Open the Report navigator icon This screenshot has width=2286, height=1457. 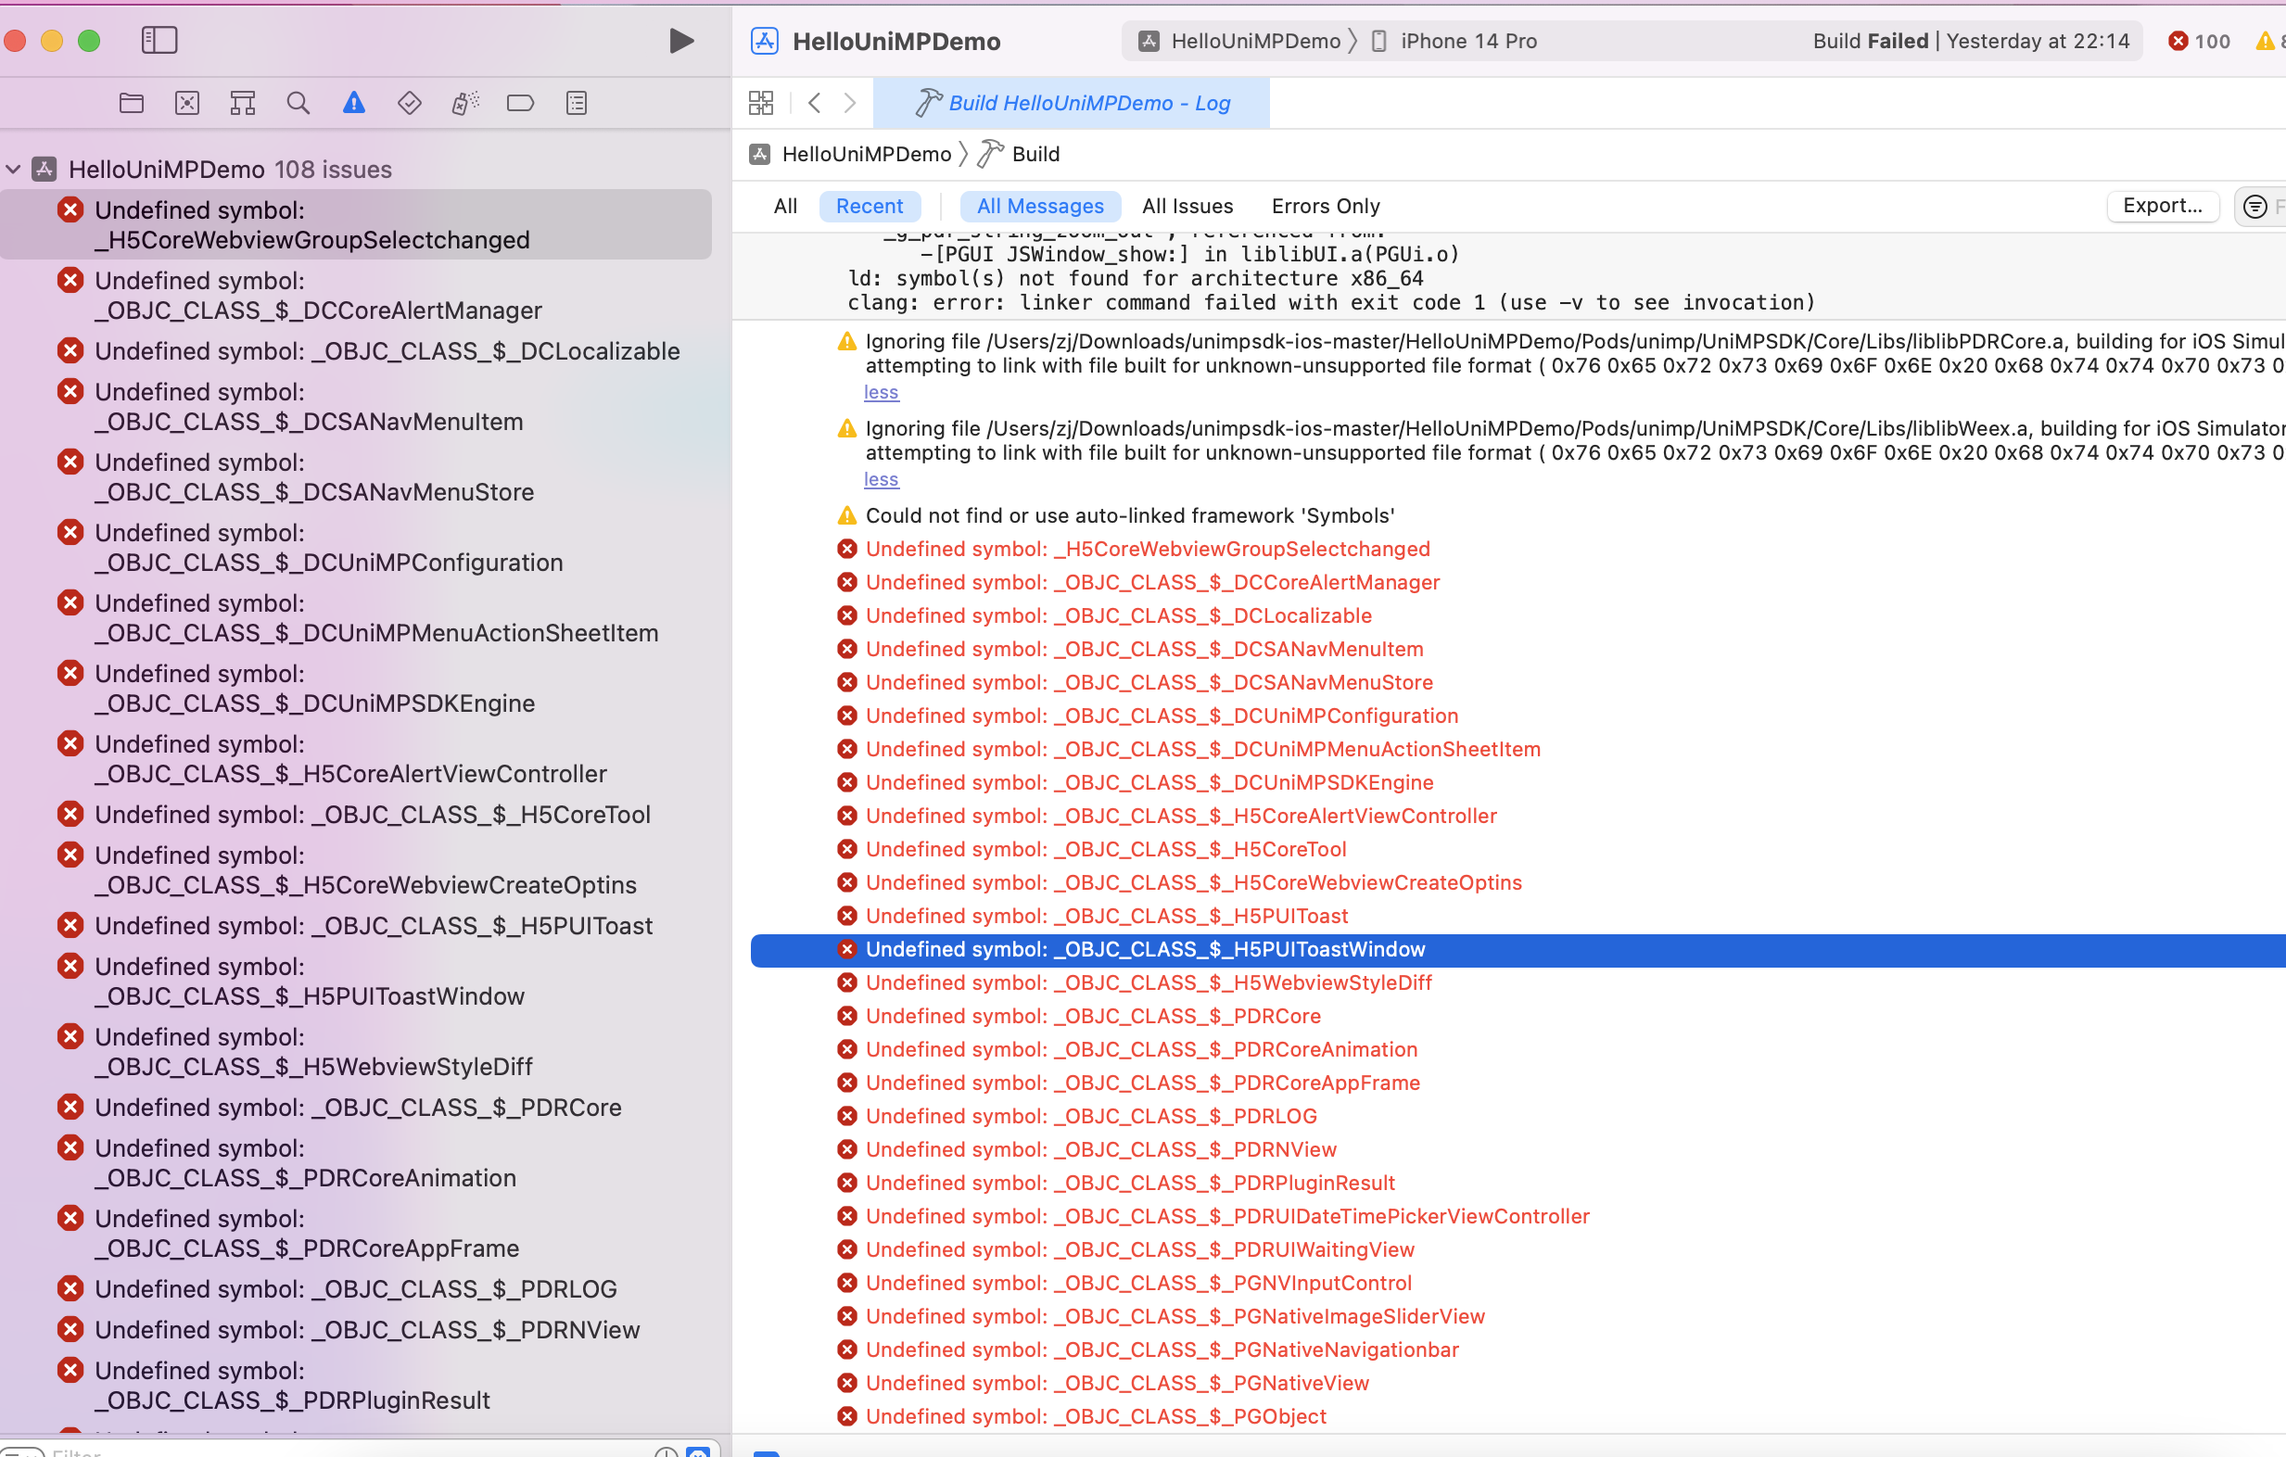pos(577,103)
